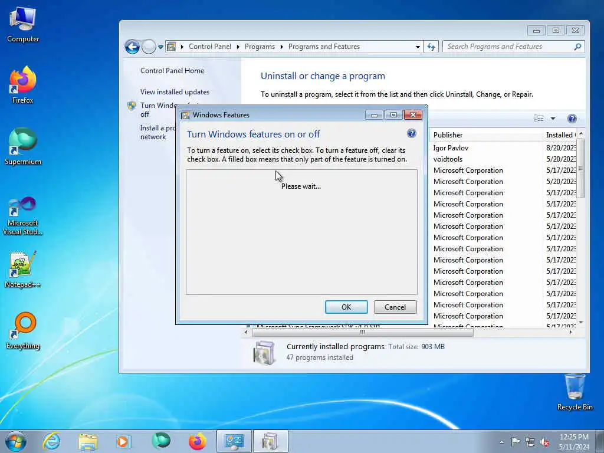This screenshot has height=453, width=604.
Task: Open the Windows Start menu orb
Action: 16,441
